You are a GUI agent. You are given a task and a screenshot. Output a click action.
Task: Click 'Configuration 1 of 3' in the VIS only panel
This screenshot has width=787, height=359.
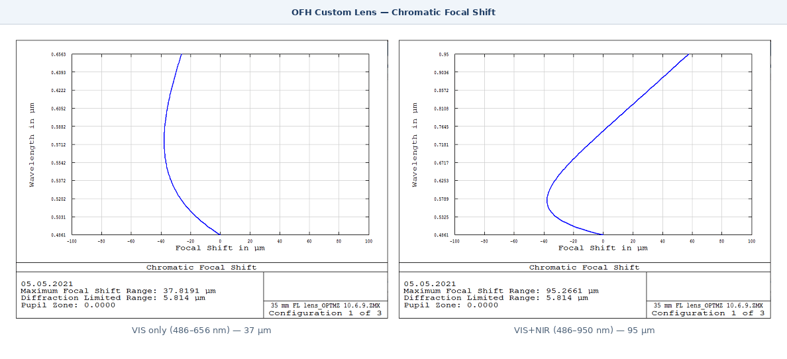(325, 313)
